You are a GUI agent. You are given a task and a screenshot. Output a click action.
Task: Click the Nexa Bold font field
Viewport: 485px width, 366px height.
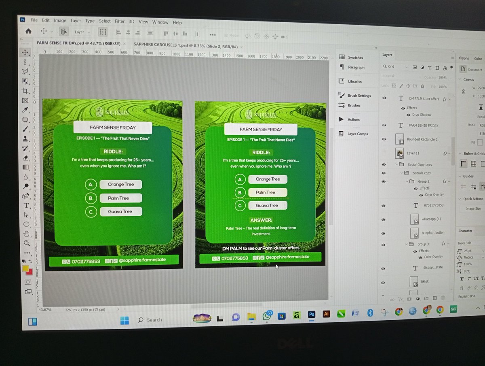pos(471,243)
